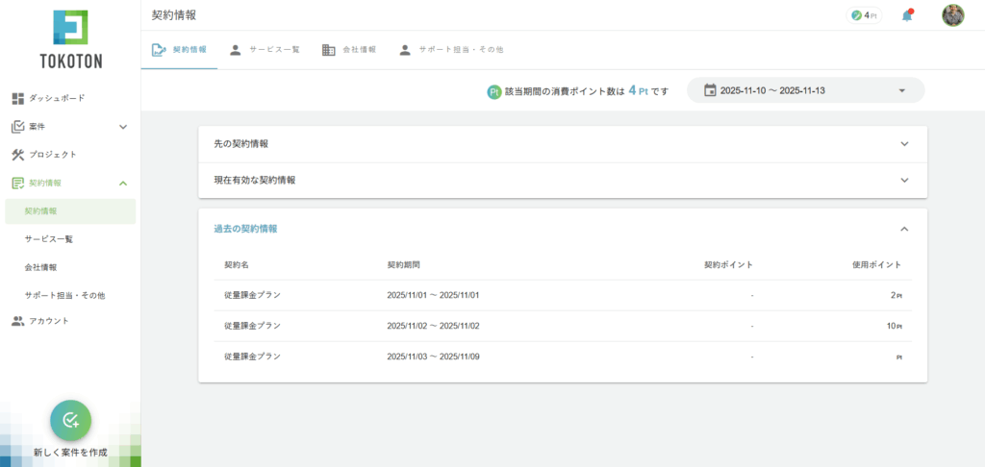Click the 4 Pt points badge

(x=863, y=15)
